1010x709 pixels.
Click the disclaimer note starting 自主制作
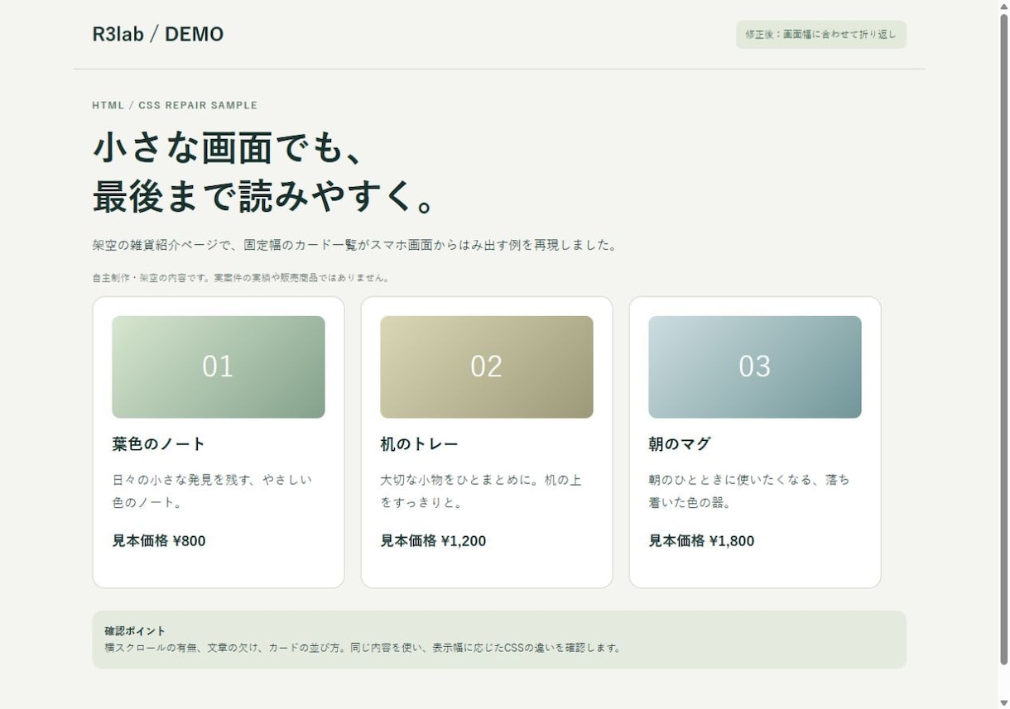(241, 278)
